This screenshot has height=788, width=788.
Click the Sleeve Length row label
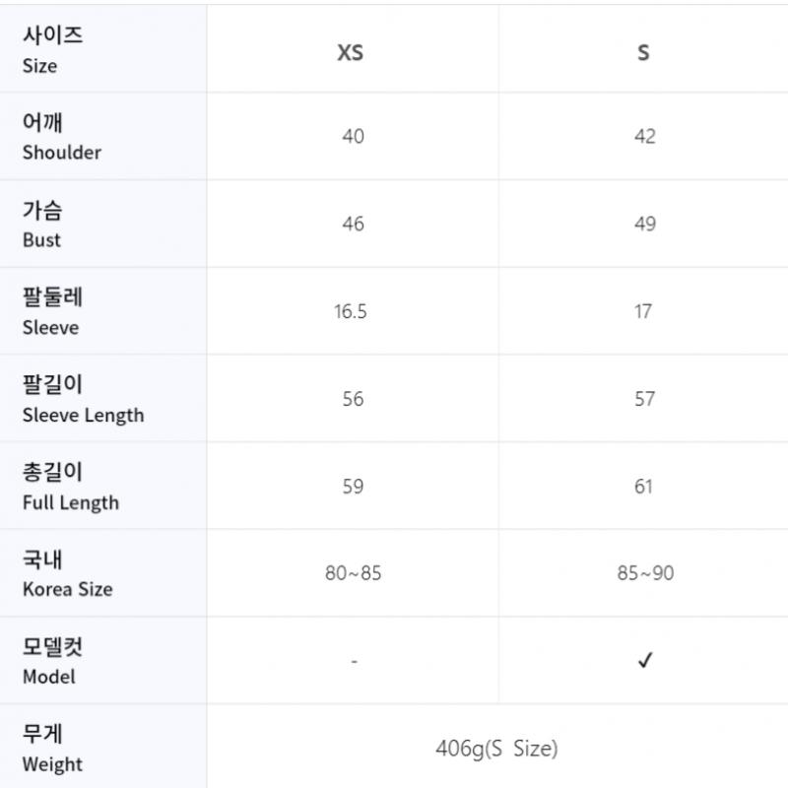[83, 399]
